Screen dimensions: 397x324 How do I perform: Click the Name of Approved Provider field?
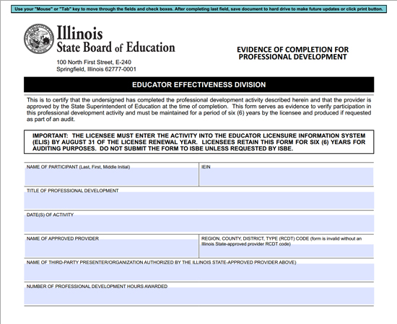point(111,248)
